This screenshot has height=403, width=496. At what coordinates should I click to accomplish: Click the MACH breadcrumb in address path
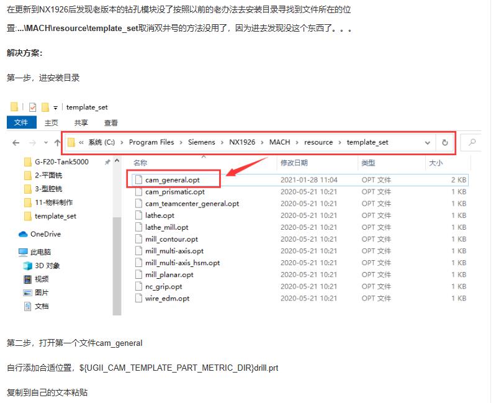click(279, 142)
